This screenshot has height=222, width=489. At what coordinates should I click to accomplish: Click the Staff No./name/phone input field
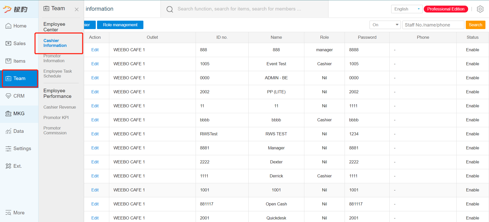(x=433, y=25)
